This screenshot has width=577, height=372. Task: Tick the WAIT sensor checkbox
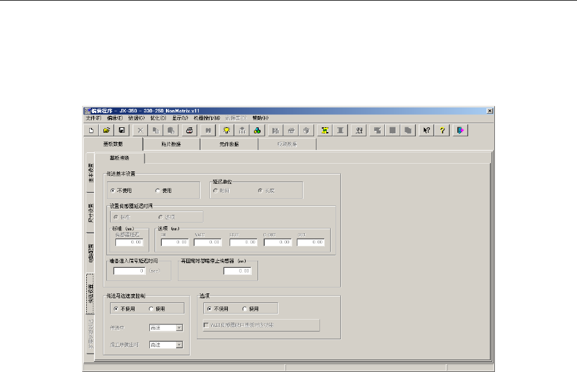tap(206, 325)
